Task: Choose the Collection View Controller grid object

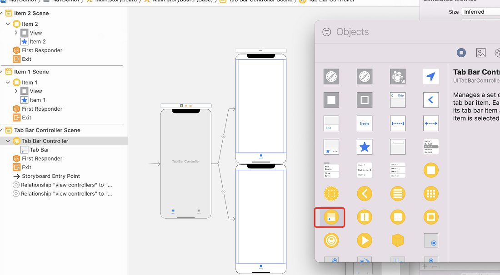Action: pos(431,193)
